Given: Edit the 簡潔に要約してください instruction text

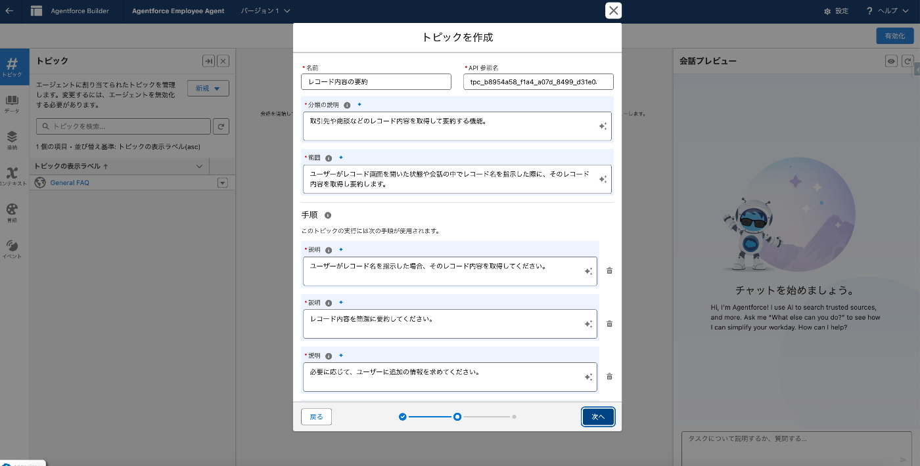Looking at the screenshot, I should pyautogui.click(x=450, y=324).
